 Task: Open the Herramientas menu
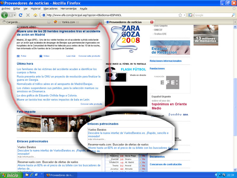click(x=69, y=9)
